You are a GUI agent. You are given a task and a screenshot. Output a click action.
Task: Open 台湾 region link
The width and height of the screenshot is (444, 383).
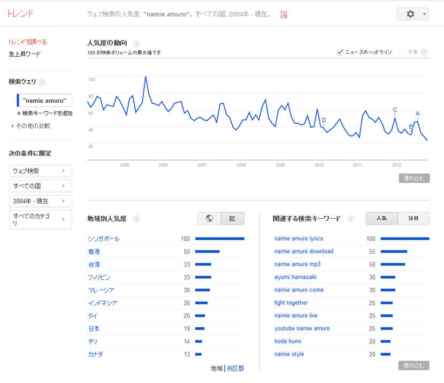coord(94,264)
